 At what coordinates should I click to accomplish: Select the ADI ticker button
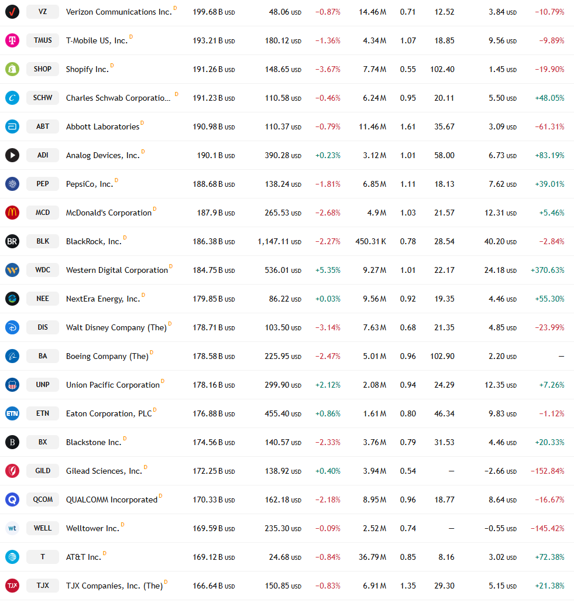coord(43,155)
